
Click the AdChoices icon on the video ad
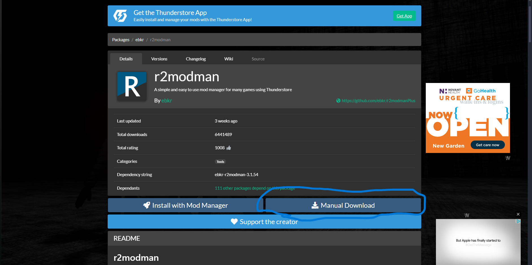518,222
